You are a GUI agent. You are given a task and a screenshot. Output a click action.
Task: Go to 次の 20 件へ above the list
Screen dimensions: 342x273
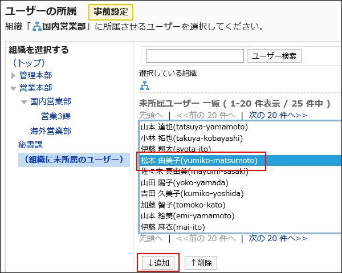(278, 115)
